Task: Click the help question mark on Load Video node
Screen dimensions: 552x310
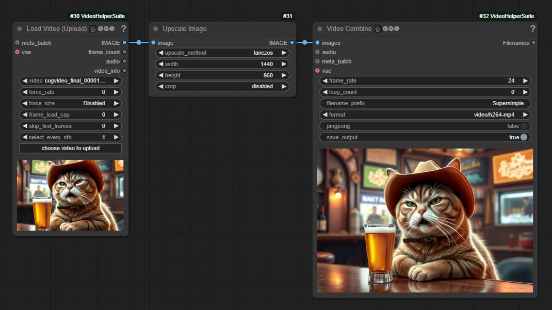Action: [x=123, y=29]
